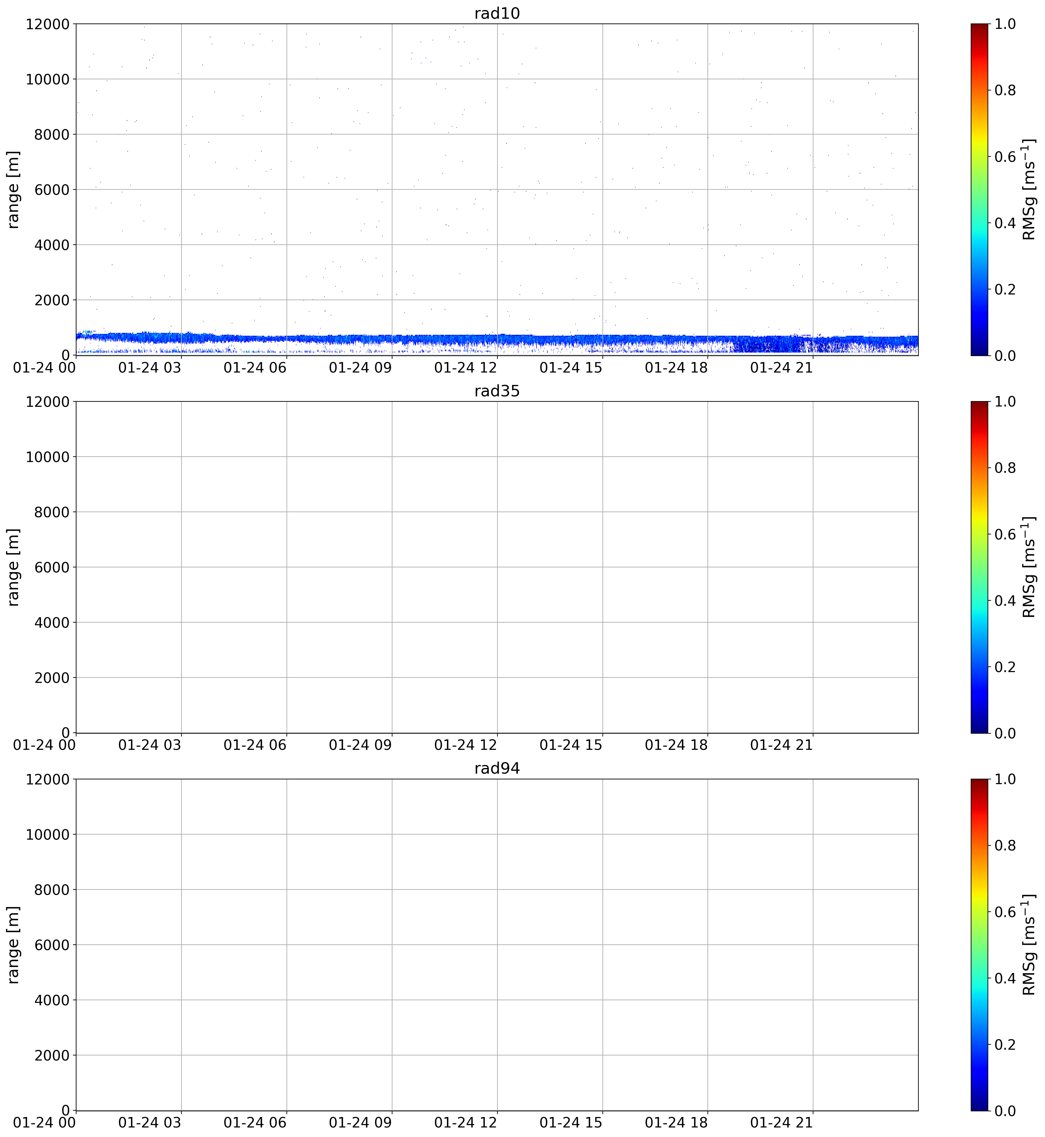
Task: Click the rad94 panel's color bar
Action: click(x=979, y=945)
